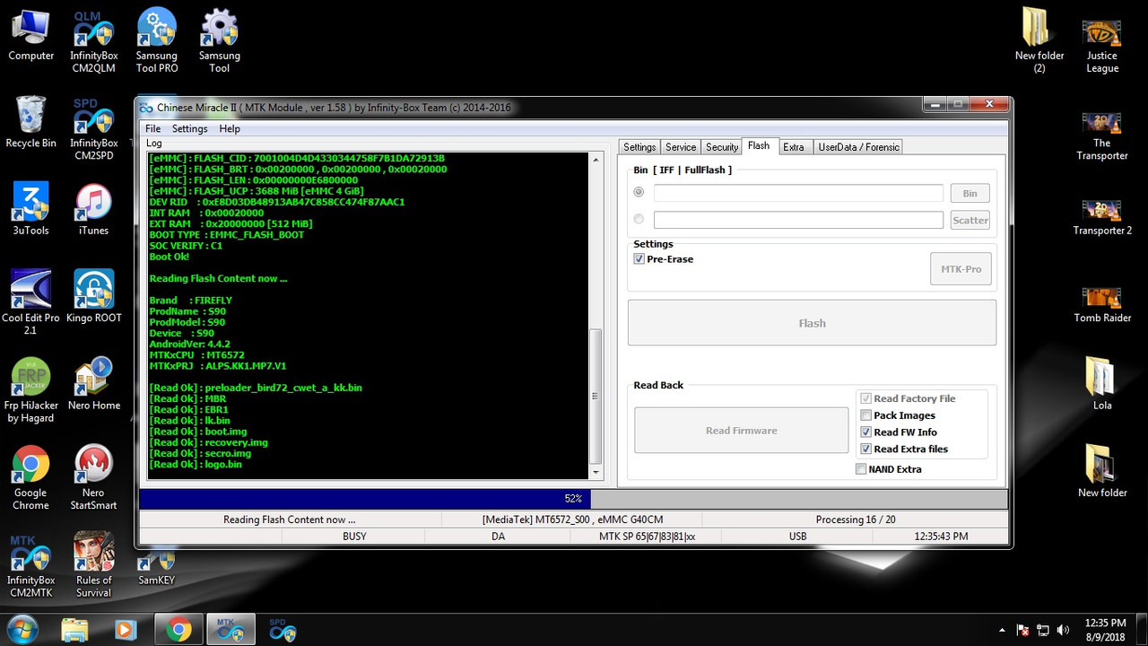Switch to SPD module taskbar item

click(x=283, y=630)
